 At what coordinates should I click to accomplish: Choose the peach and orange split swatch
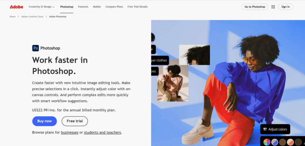(x=290, y=142)
